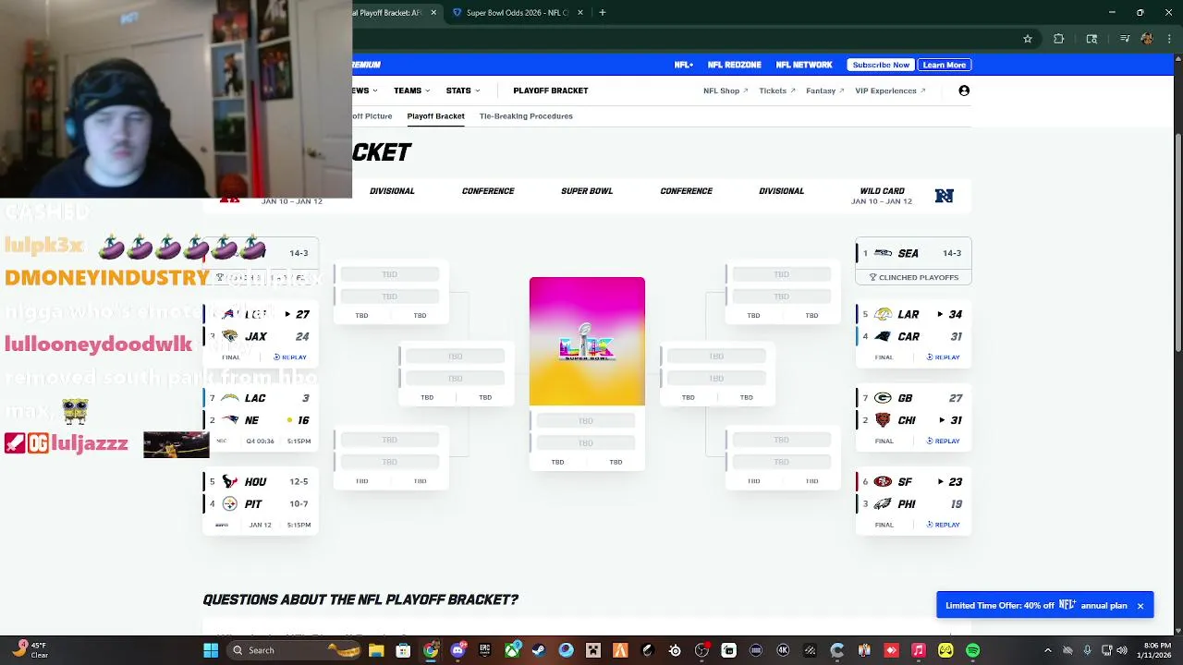Show hidden system tray icons chevron
The image size is (1183, 665).
coord(1049,650)
